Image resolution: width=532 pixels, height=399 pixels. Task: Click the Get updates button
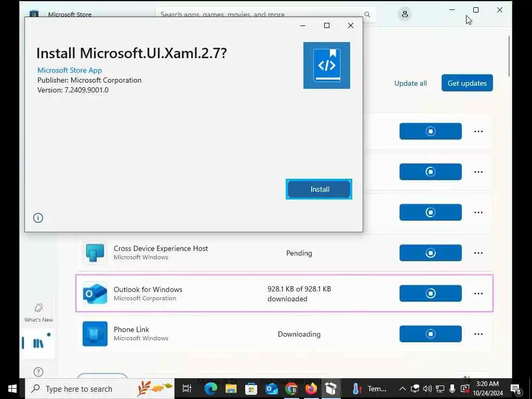pyautogui.click(x=467, y=83)
